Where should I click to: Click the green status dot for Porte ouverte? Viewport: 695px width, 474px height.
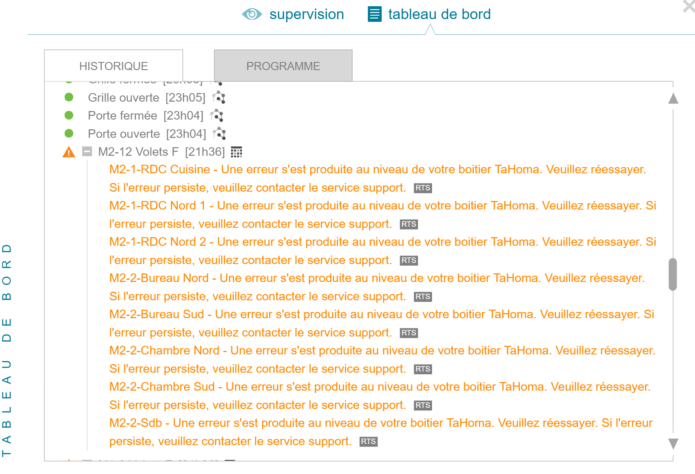[69, 134]
